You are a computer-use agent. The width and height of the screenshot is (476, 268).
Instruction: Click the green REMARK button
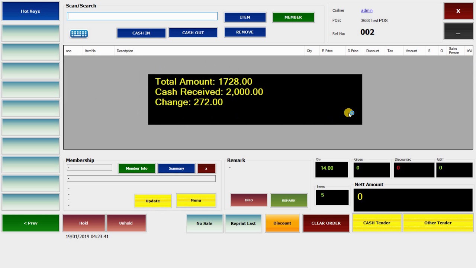click(x=289, y=201)
